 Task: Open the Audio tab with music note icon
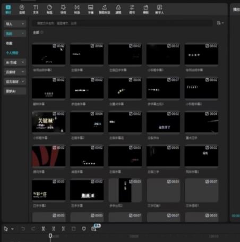22,9
